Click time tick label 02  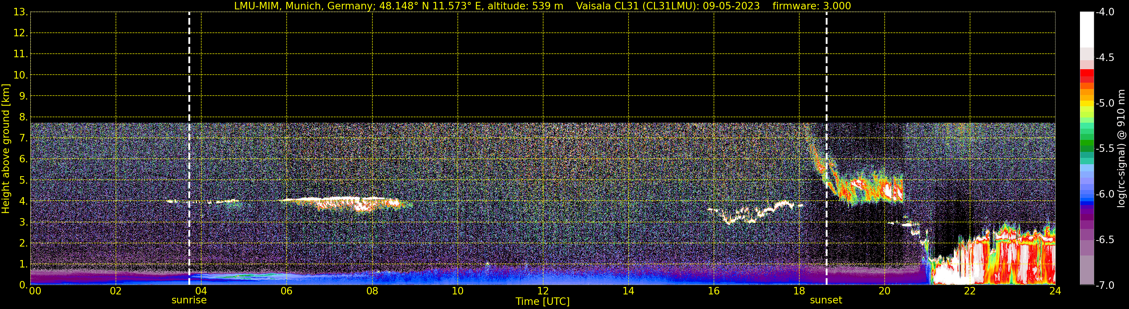[116, 291]
